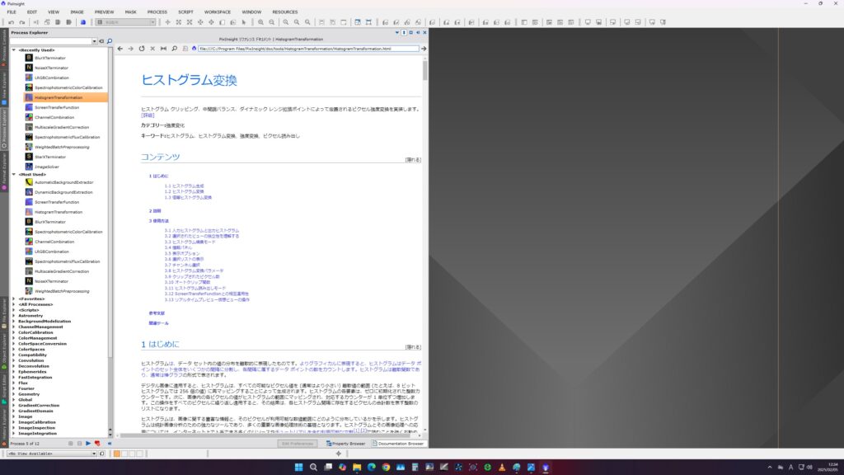The height and width of the screenshot is (475, 844).
Task: Redo using the toolbar redo arrow
Action: click(22, 22)
